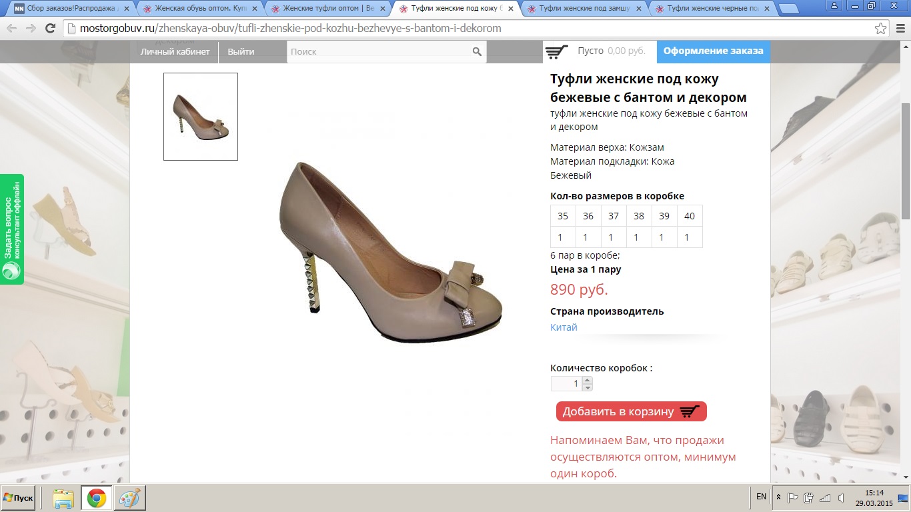Click the '6 пар в коробе' text

(585, 255)
